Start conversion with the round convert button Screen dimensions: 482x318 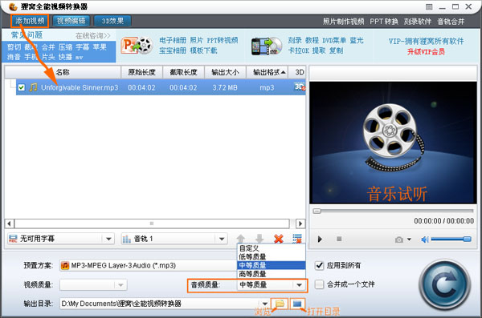coord(444,284)
